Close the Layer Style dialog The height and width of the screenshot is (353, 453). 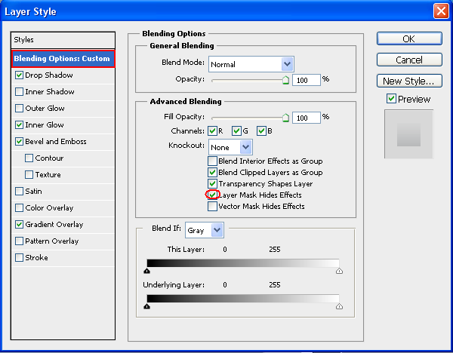pos(441,11)
